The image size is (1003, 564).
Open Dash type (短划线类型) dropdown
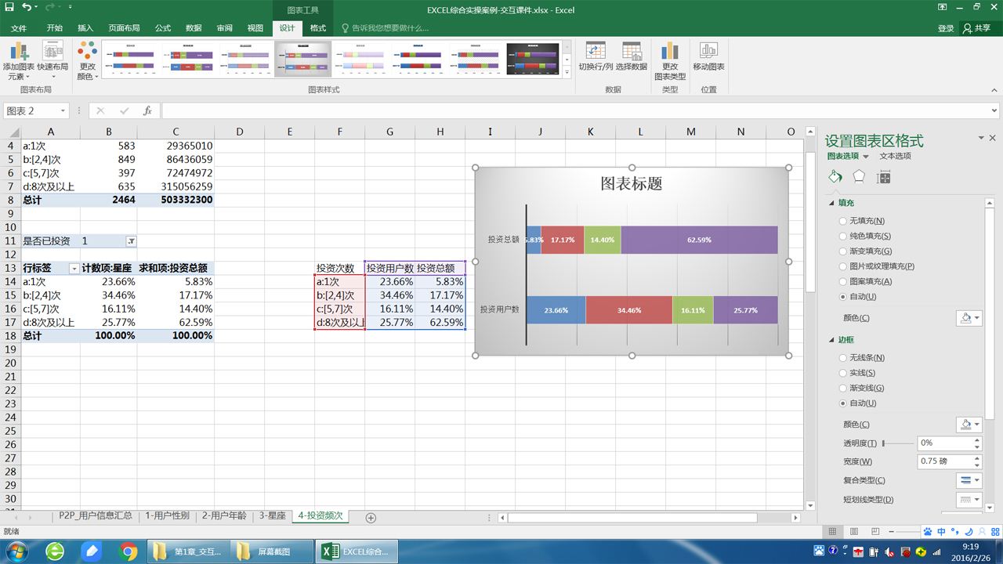969,500
